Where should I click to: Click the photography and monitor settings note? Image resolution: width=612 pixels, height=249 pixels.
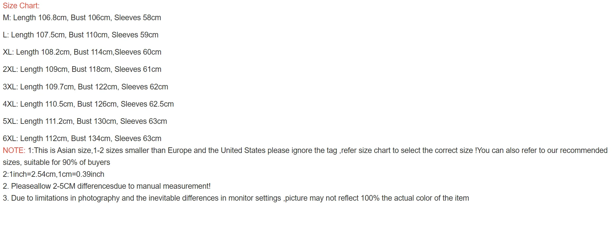click(236, 198)
